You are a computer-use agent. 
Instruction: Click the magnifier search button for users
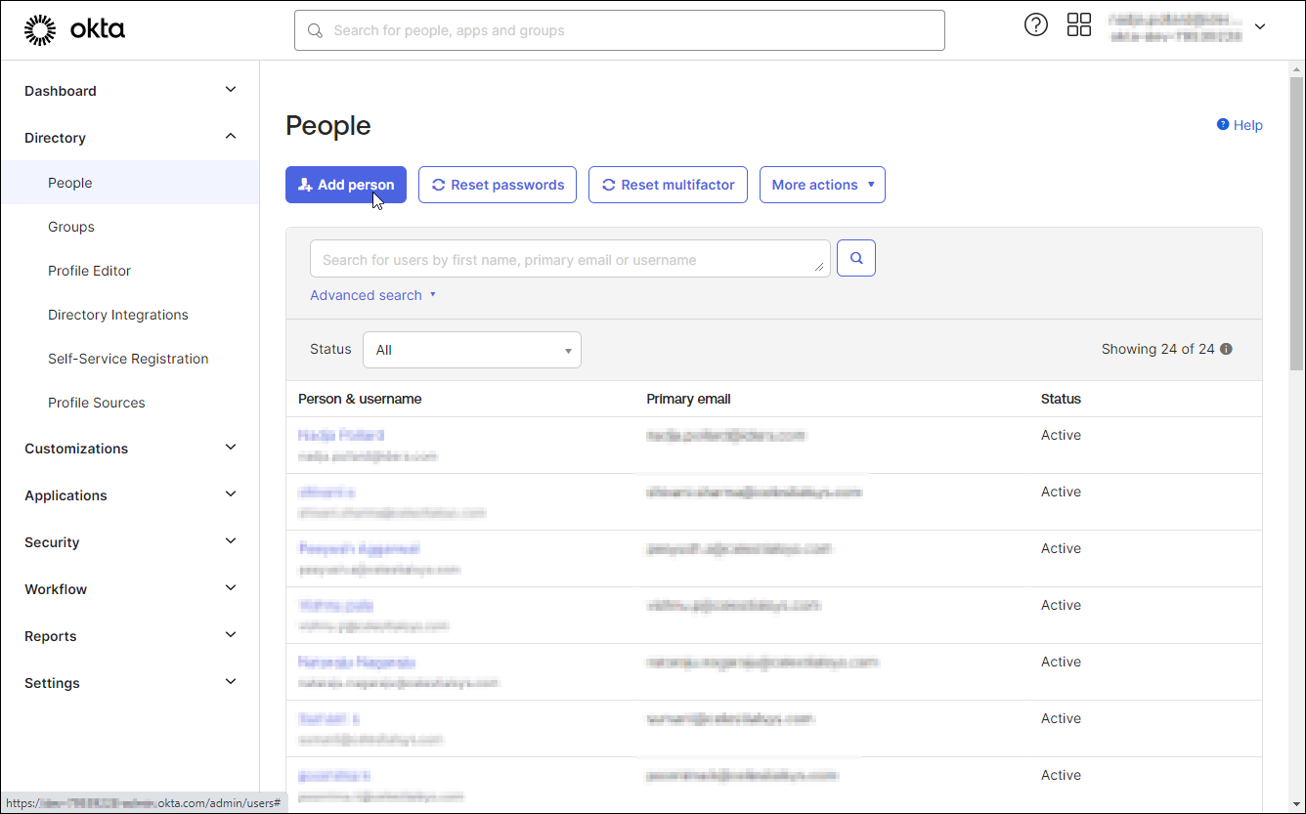coord(856,258)
